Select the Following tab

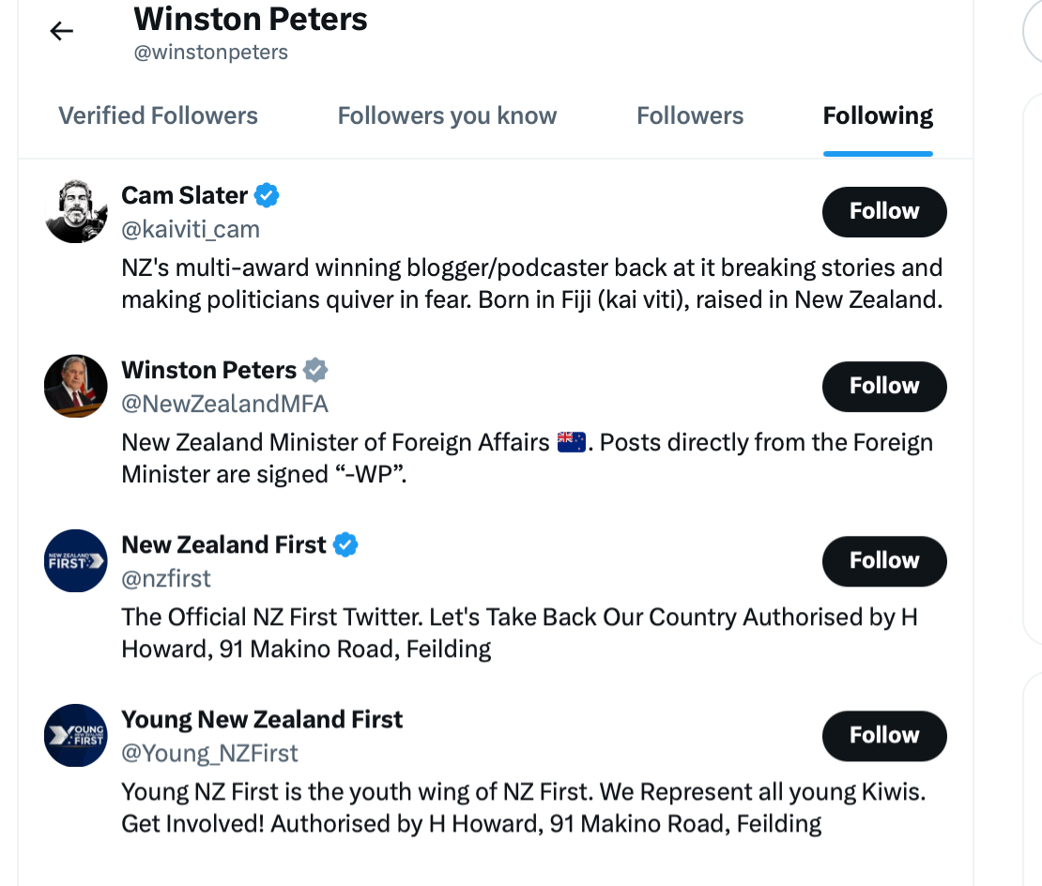coord(878,115)
